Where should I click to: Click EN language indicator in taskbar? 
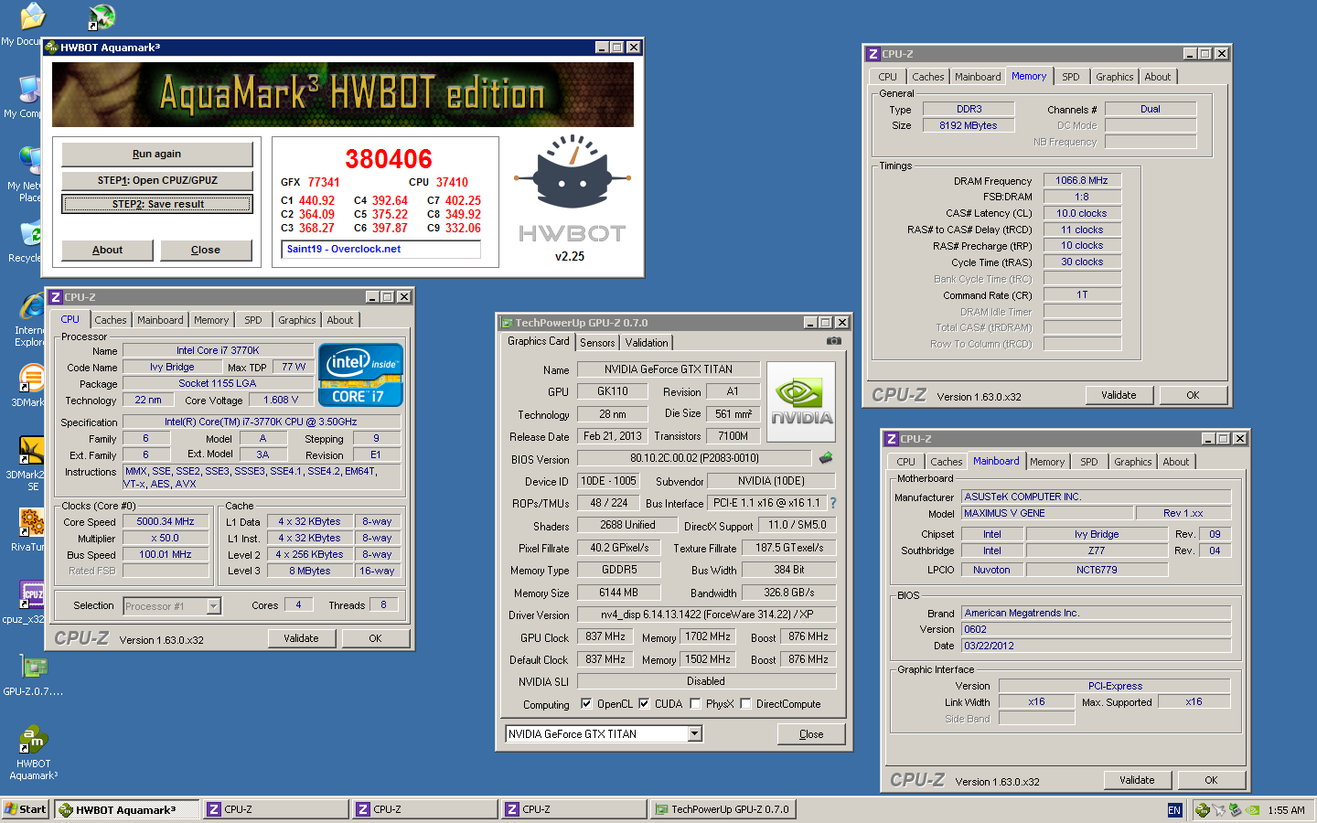1174,810
